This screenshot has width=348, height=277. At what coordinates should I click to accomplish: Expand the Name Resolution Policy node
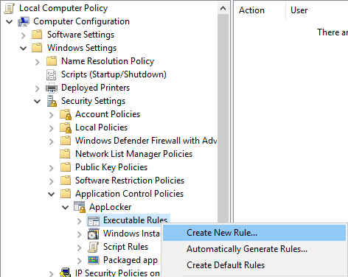click(x=38, y=62)
